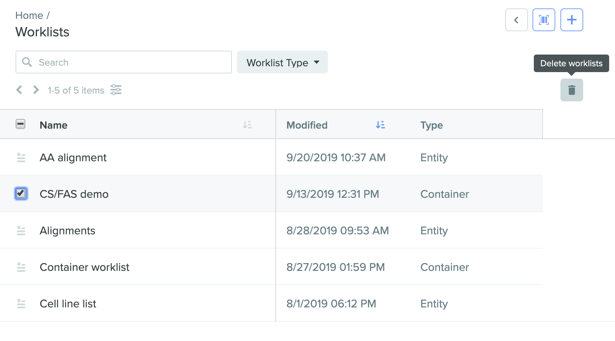The image size is (615, 341).
Task: Uncheck the CS/FAS demo checkbox
Action: (21, 194)
